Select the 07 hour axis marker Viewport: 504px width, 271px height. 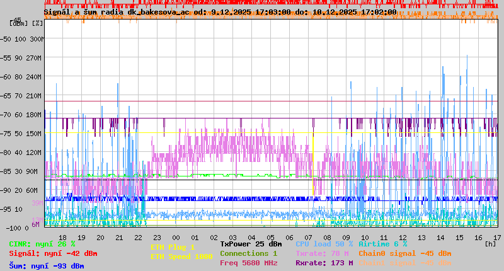308,237
